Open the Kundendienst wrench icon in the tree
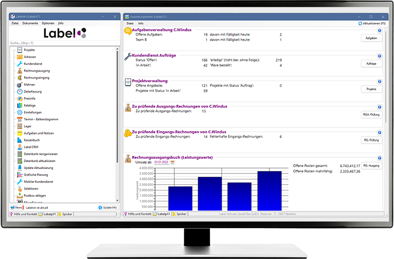 pyautogui.click(x=20, y=64)
